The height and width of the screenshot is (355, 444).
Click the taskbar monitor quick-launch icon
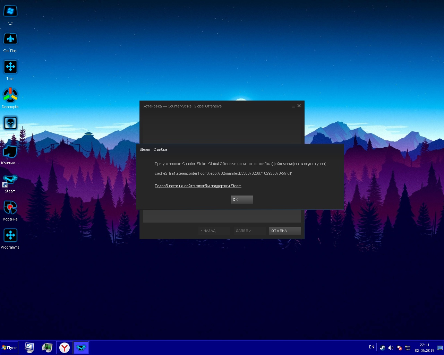[x=29, y=347]
